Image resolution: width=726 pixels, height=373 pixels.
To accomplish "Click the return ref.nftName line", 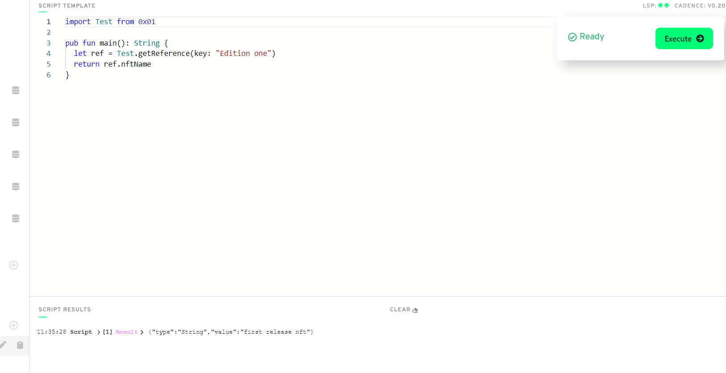I will click(x=113, y=64).
